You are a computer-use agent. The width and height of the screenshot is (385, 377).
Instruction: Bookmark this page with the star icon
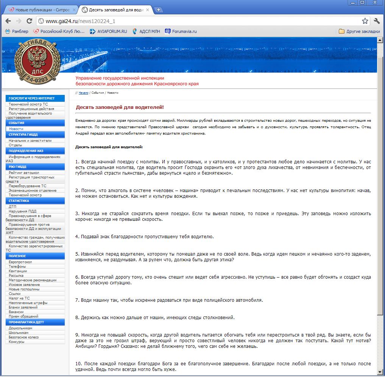(365, 21)
